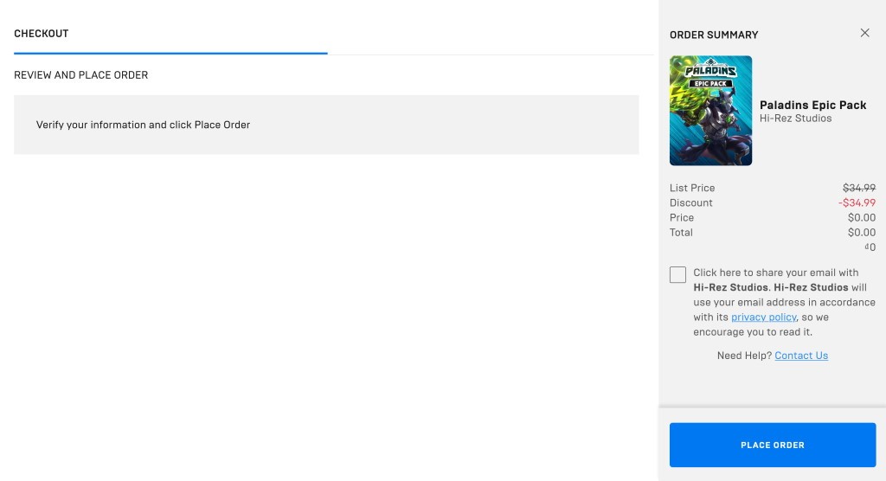Click the Review and Place Order heading
The image size is (886, 481).
(x=80, y=75)
